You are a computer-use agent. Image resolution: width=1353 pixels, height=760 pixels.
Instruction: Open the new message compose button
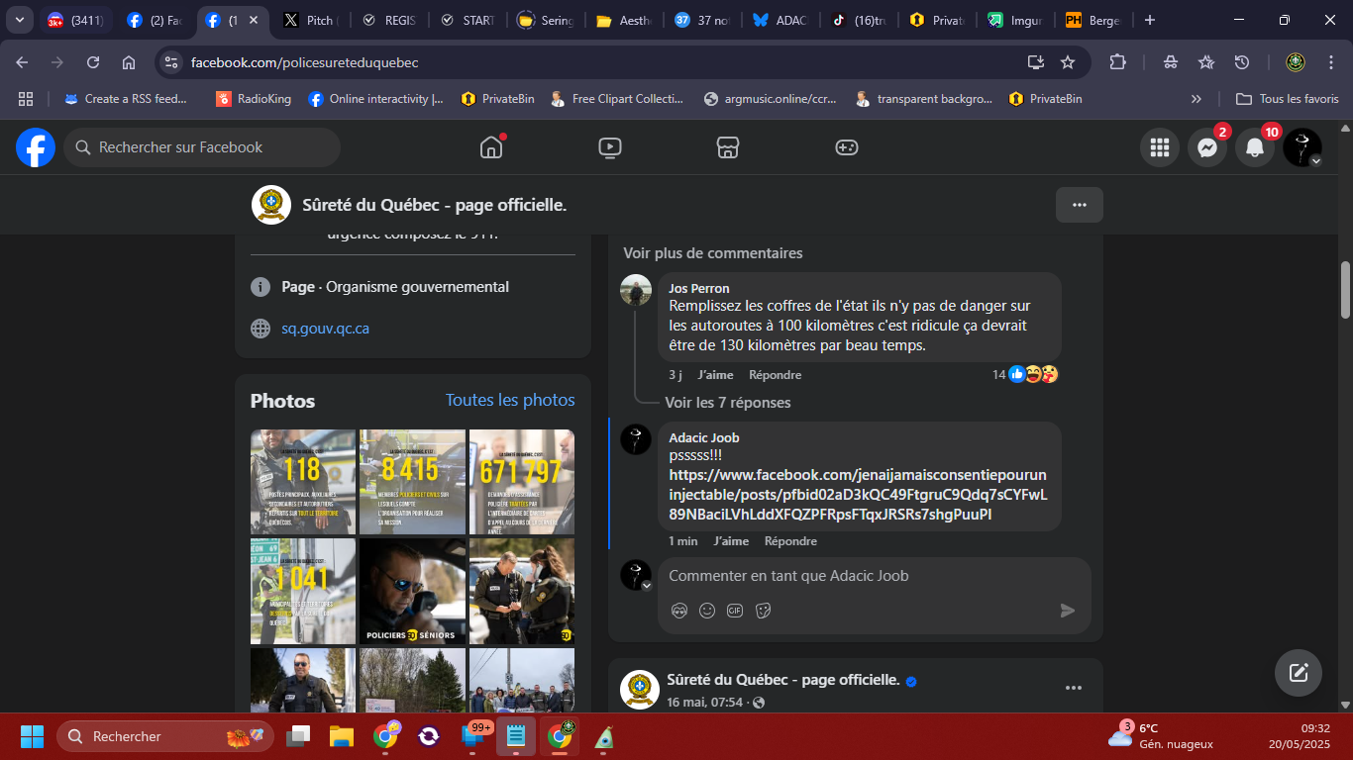click(x=1299, y=674)
